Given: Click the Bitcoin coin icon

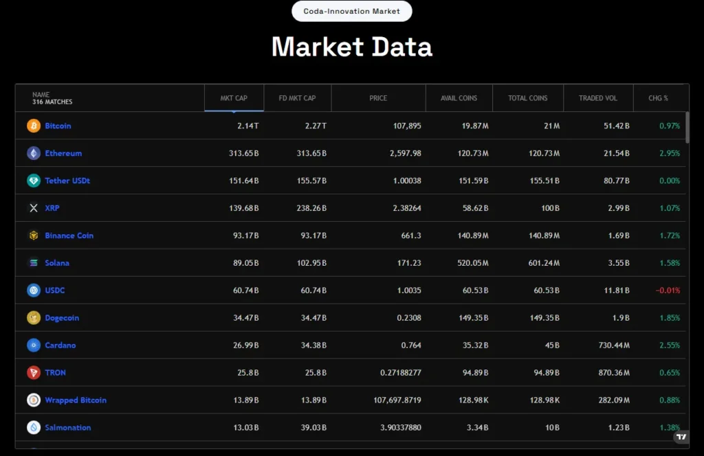Looking at the screenshot, I should click(33, 126).
